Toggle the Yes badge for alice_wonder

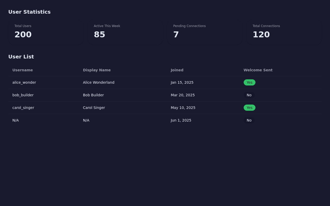coord(249,82)
